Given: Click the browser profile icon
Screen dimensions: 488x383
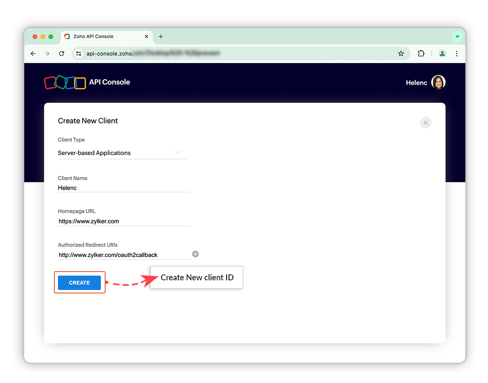Looking at the screenshot, I should 442,53.
